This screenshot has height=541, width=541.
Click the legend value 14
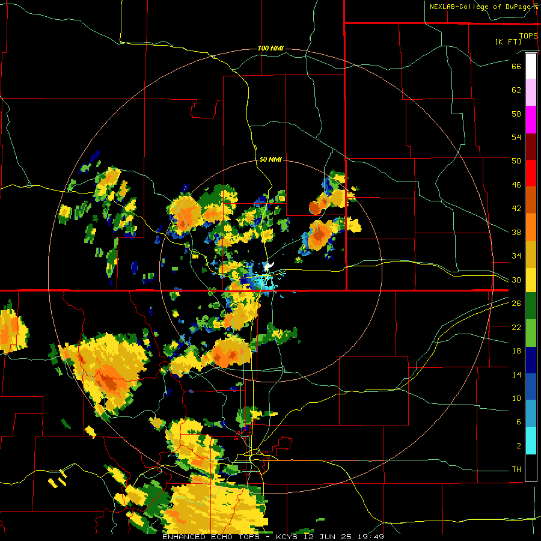click(x=516, y=374)
